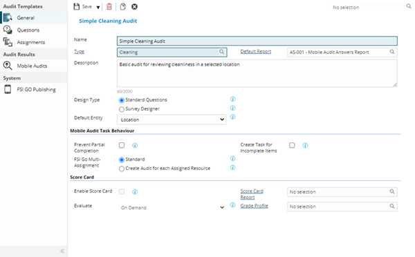Click the copy document icon in toolbar

tap(122, 7)
